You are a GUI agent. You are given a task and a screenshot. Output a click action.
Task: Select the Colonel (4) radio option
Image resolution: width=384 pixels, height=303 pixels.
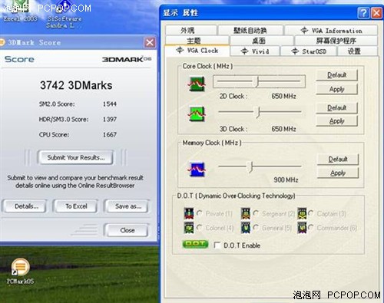[x=200, y=227]
